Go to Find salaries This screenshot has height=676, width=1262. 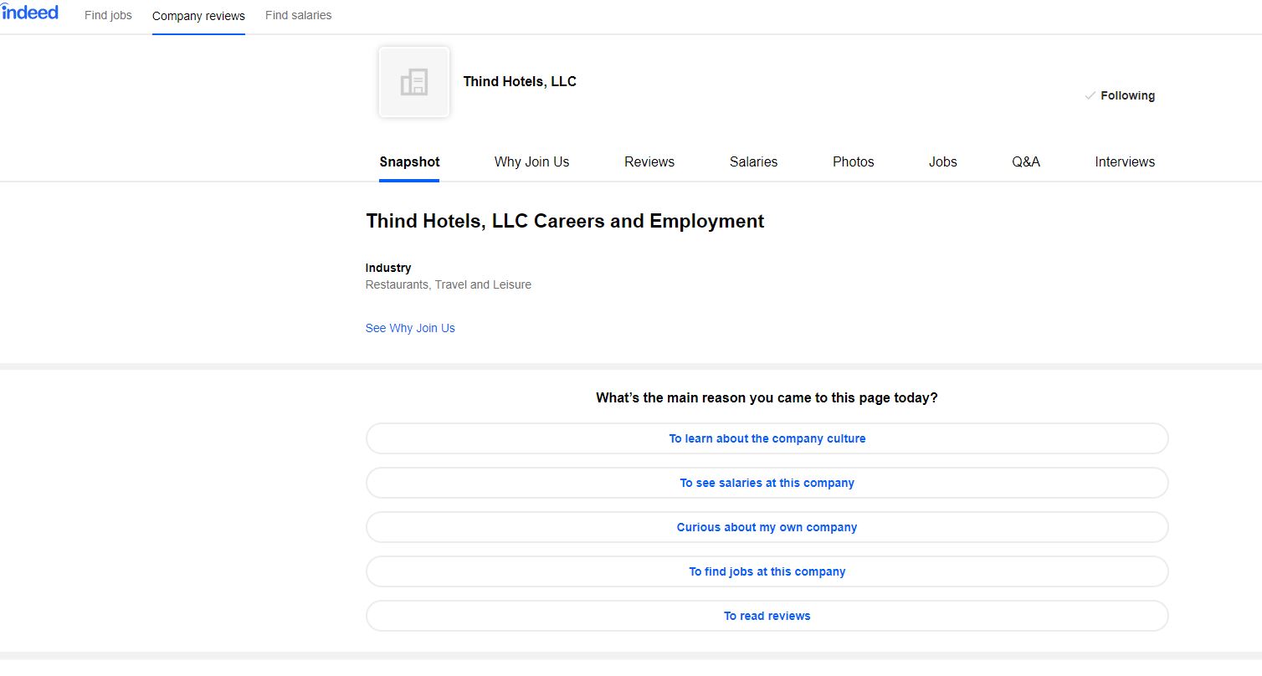point(298,15)
